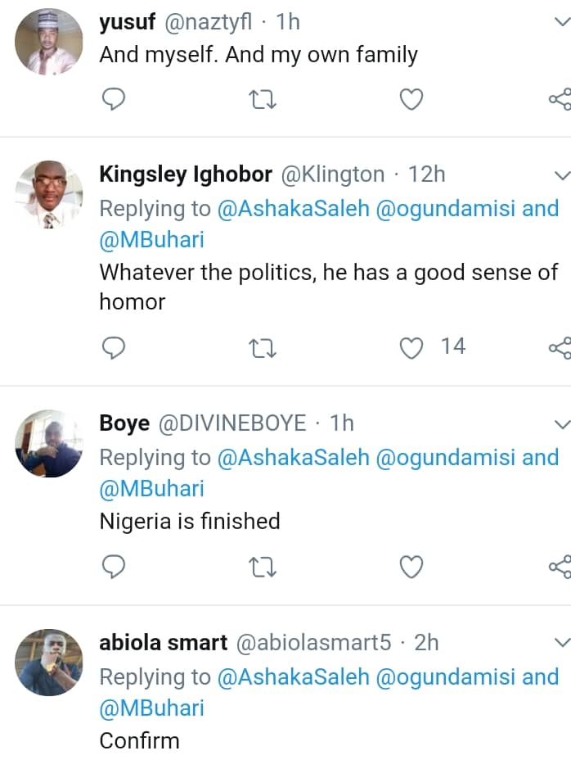
Task: Like yusuf's tweet with heart icon
Action: (x=411, y=100)
